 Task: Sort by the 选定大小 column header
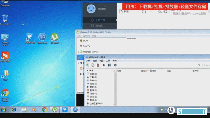145,71
